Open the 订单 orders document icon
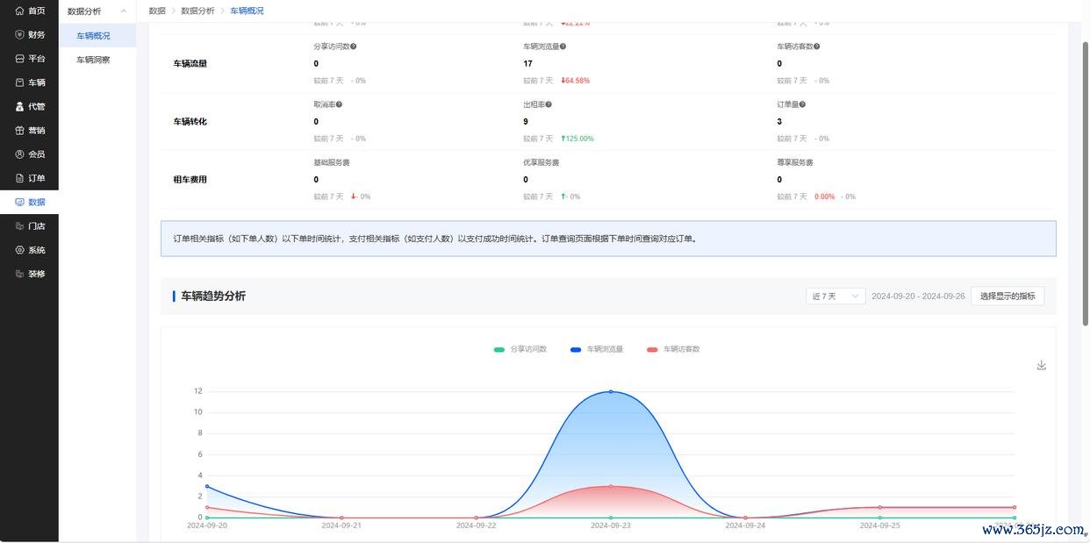Screen dimensions: 1090x543 19,178
